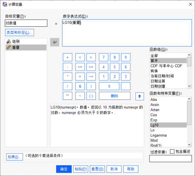Select CDF 与非中心 CDF group
Image resolution: width=195 pixels, height=176 pixels.
(x=168, y=66)
